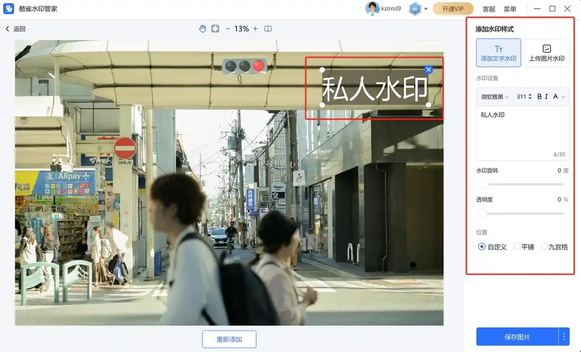The image size is (581, 352).
Task: Click the 重新添加 button
Action: click(x=229, y=339)
